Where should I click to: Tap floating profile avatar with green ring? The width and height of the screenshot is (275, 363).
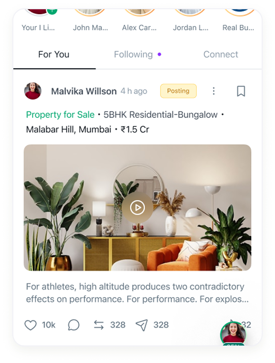tap(233, 334)
